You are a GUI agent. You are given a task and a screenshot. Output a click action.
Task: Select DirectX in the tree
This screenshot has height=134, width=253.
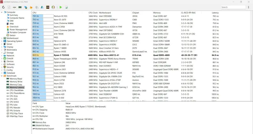tap(10, 59)
